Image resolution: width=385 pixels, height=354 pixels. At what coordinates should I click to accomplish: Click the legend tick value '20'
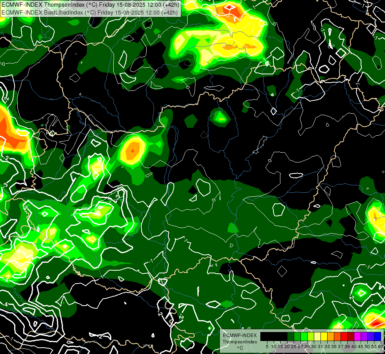tap(287, 347)
